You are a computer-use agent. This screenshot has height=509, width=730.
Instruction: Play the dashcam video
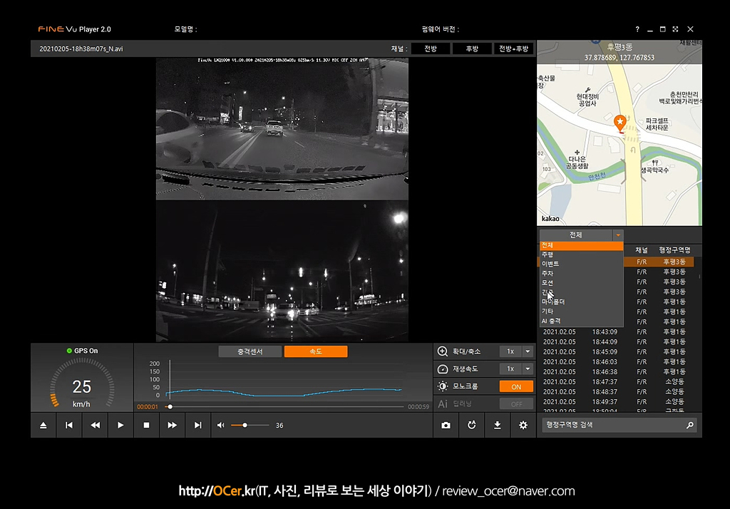(x=120, y=425)
